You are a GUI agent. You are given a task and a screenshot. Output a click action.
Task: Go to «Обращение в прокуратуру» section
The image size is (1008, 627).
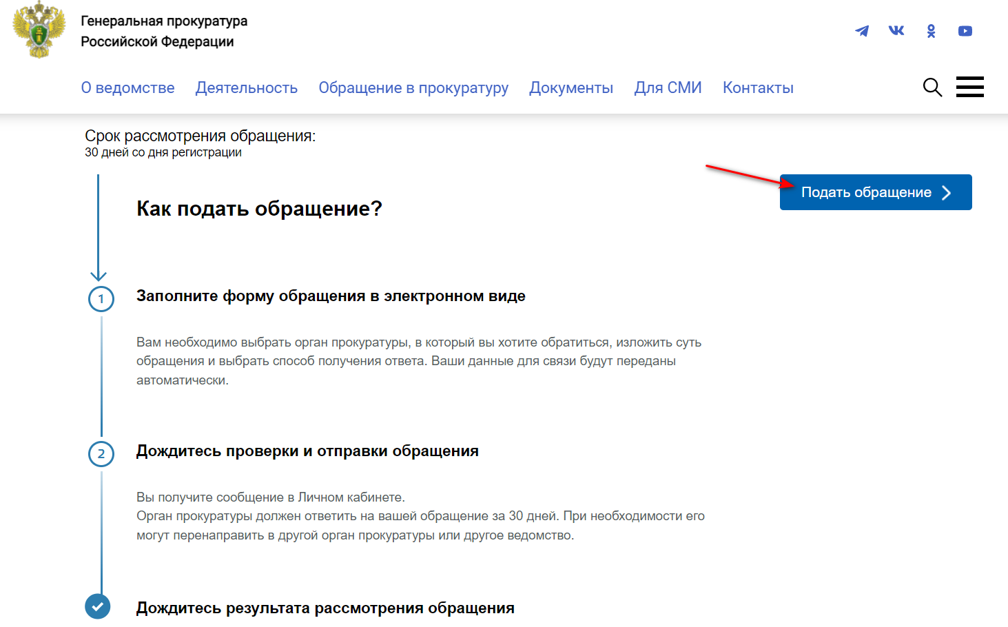click(413, 88)
